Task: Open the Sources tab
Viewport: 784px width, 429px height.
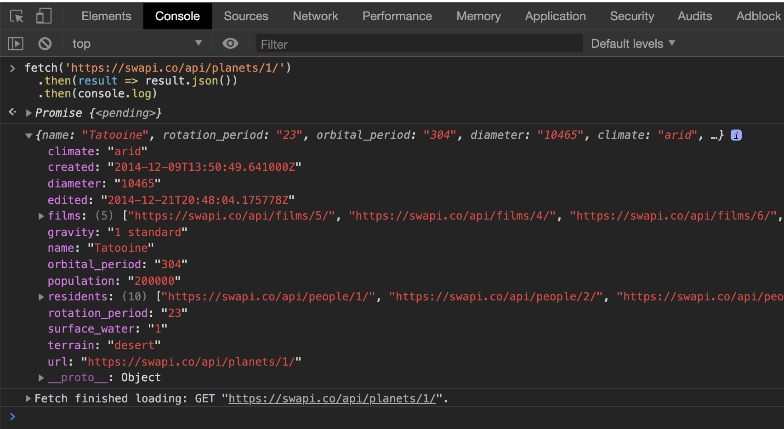Action: coord(246,16)
